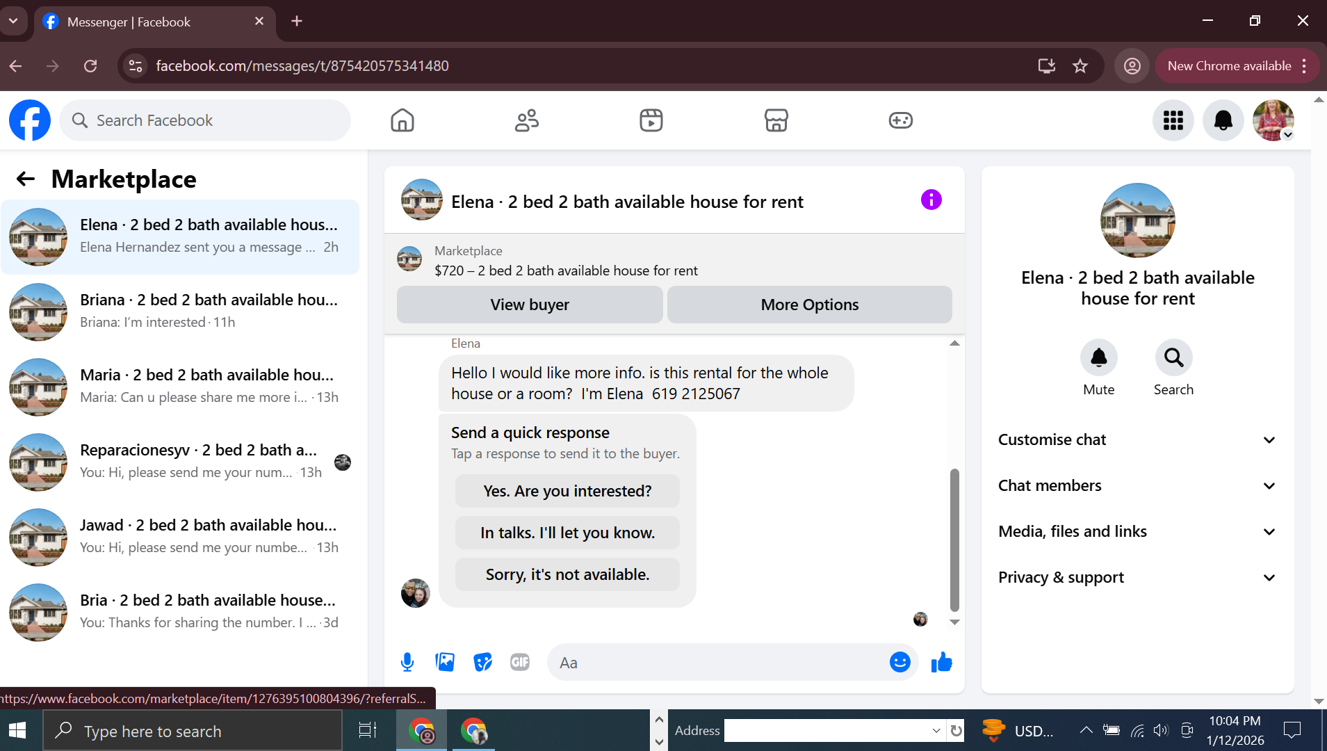Open the Reparacionesyv conversation in list
1327x751 pixels.
180,462
